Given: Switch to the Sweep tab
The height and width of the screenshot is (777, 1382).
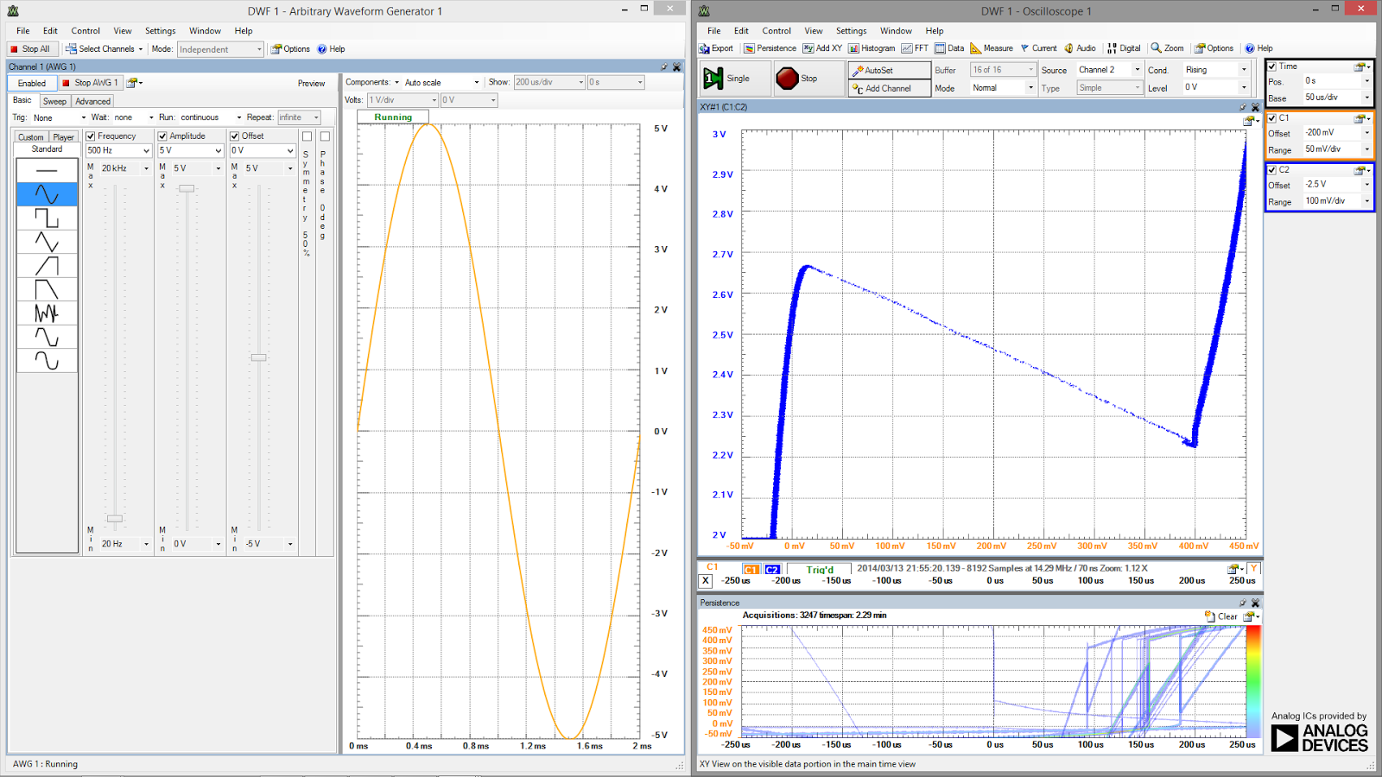Looking at the screenshot, I should pos(54,100).
